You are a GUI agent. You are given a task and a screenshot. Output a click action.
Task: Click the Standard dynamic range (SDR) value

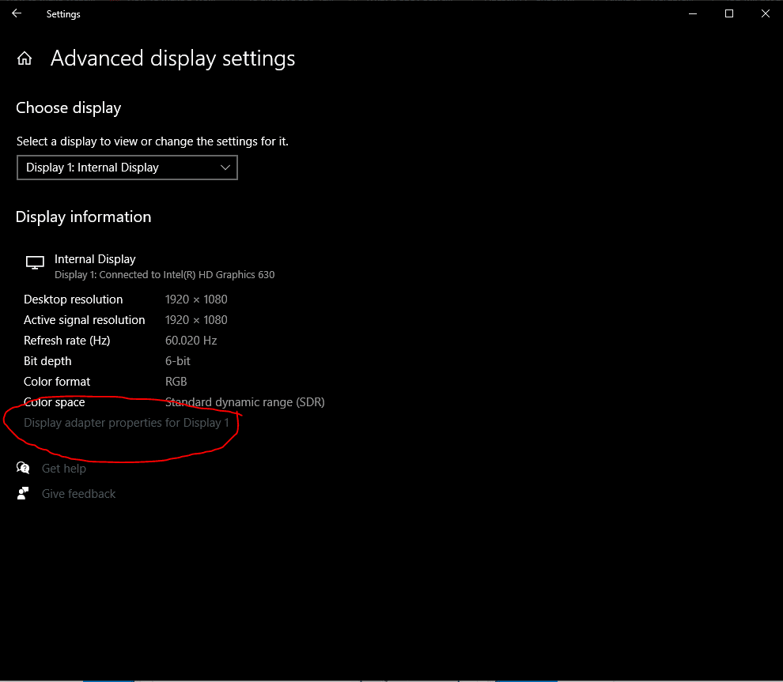pyautogui.click(x=244, y=402)
